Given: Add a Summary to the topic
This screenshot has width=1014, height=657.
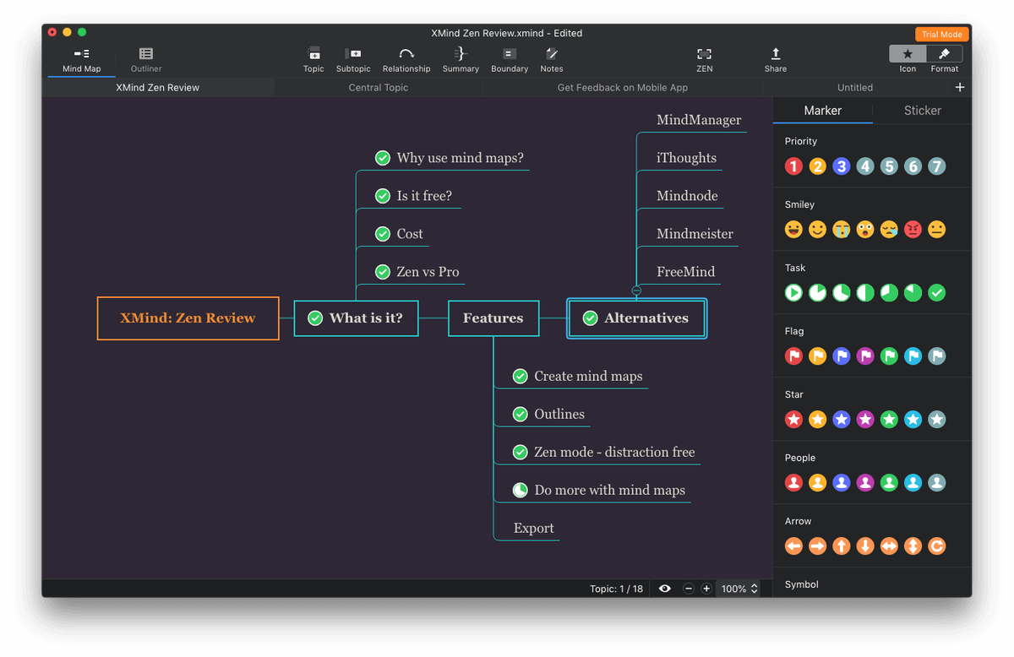Looking at the screenshot, I should [461, 60].
